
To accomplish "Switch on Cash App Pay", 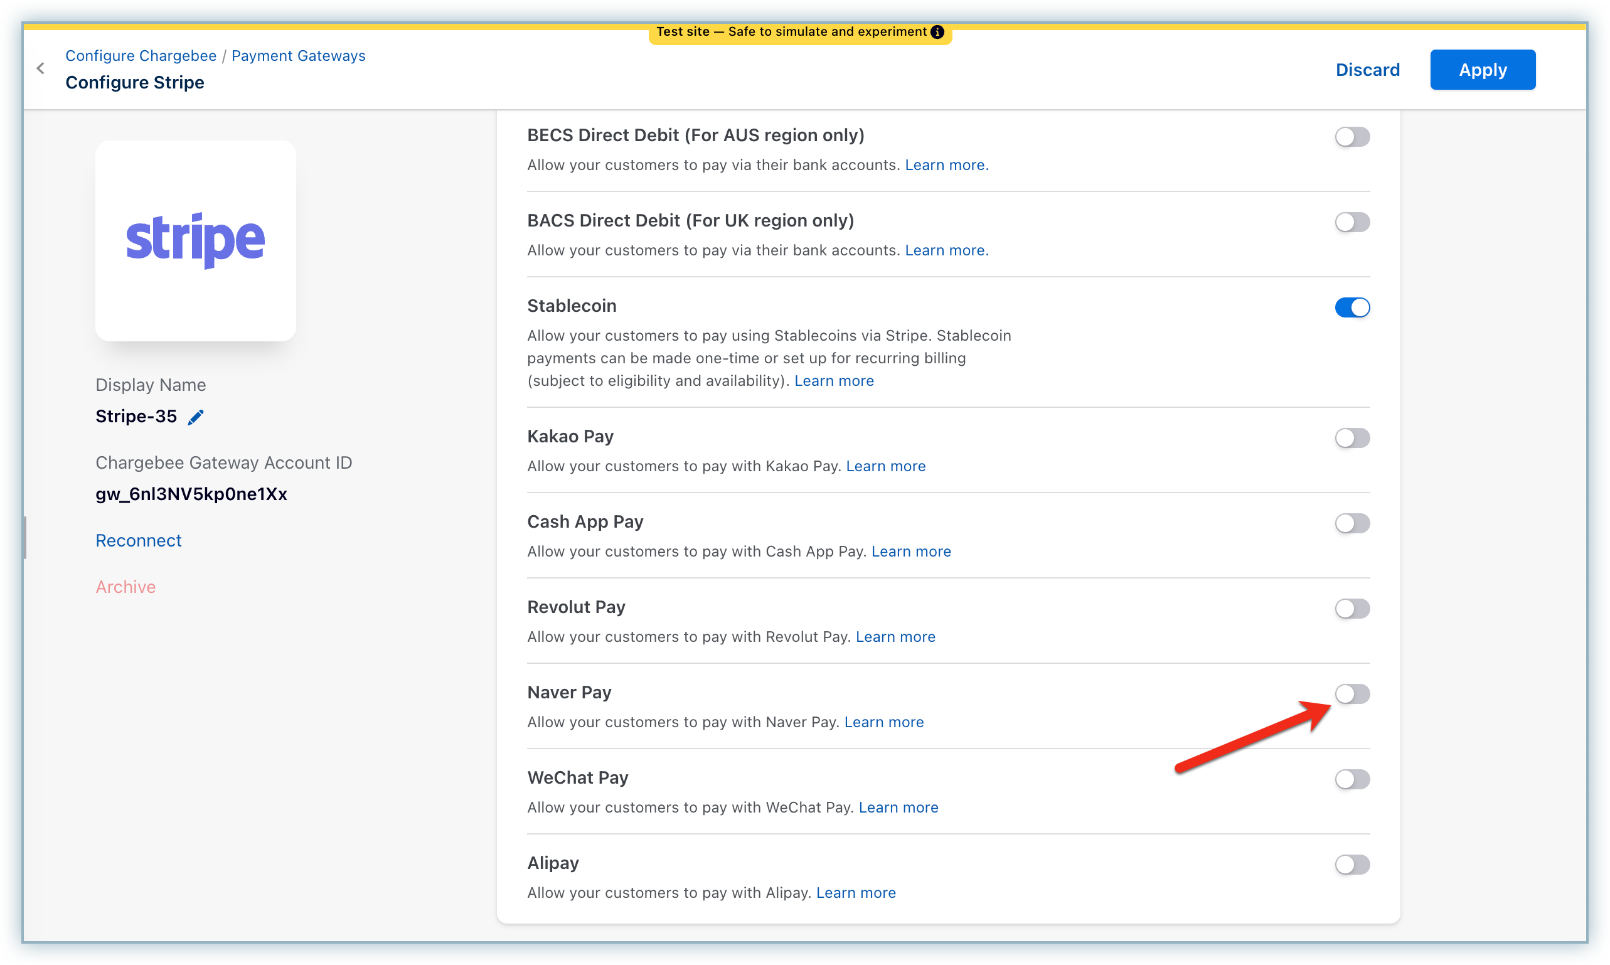I will pyautogui.click(x=1352, y=523).
